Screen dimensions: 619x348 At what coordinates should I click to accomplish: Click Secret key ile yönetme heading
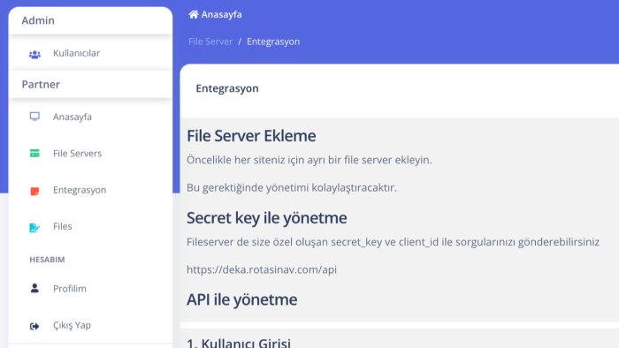267,218
